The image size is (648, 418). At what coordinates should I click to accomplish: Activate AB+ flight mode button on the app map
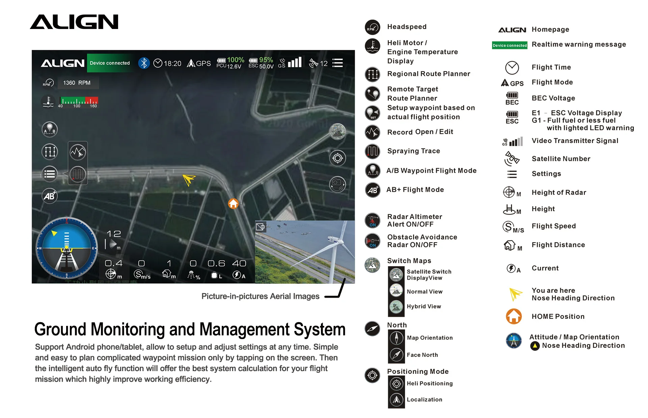pos(50,196)
